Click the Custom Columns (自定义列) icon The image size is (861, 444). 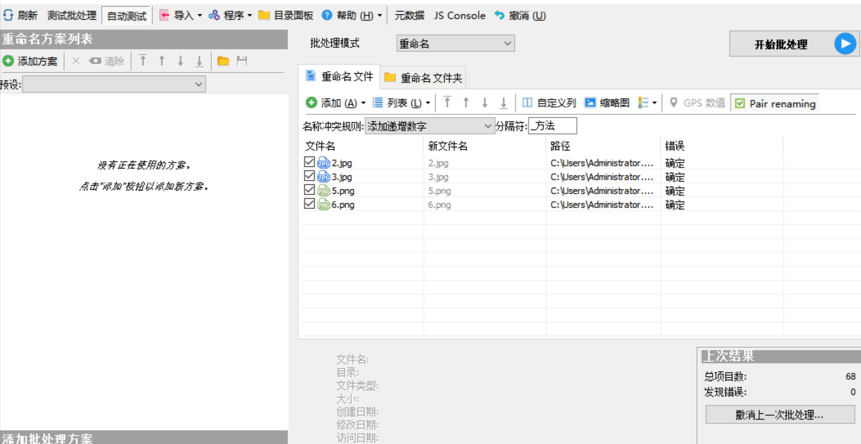(x=527, y=103)
